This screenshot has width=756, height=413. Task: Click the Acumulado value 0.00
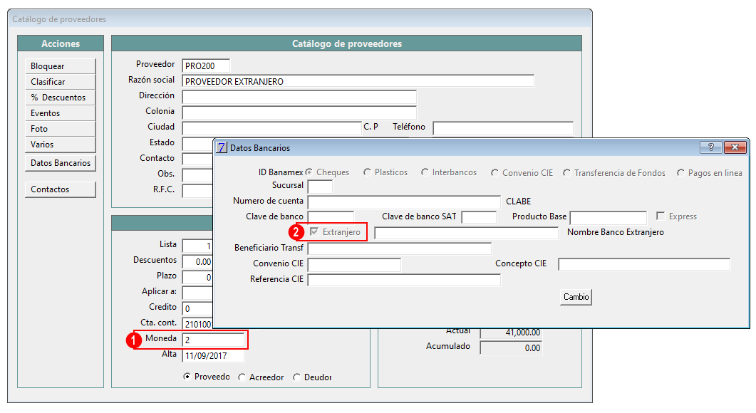click(x=511, y=347)
